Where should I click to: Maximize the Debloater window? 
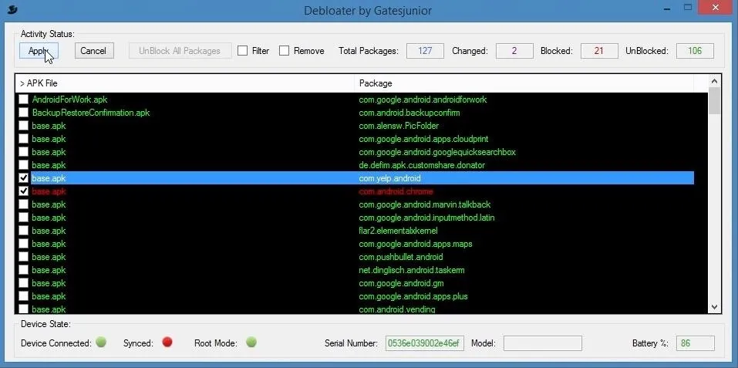688,8
